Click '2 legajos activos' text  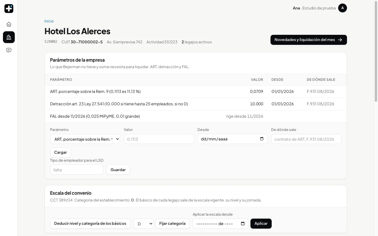coord(197,42)
